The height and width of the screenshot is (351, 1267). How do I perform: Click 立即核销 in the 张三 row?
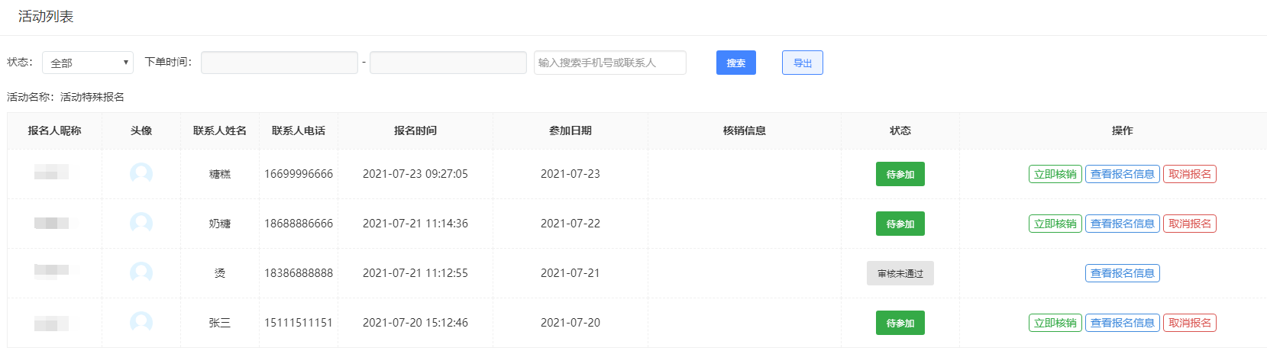click(x=1055, y=323)
